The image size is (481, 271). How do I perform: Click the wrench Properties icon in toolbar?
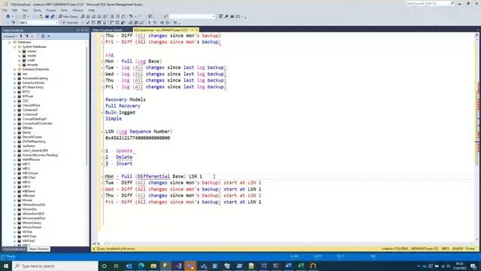point(226,17)
